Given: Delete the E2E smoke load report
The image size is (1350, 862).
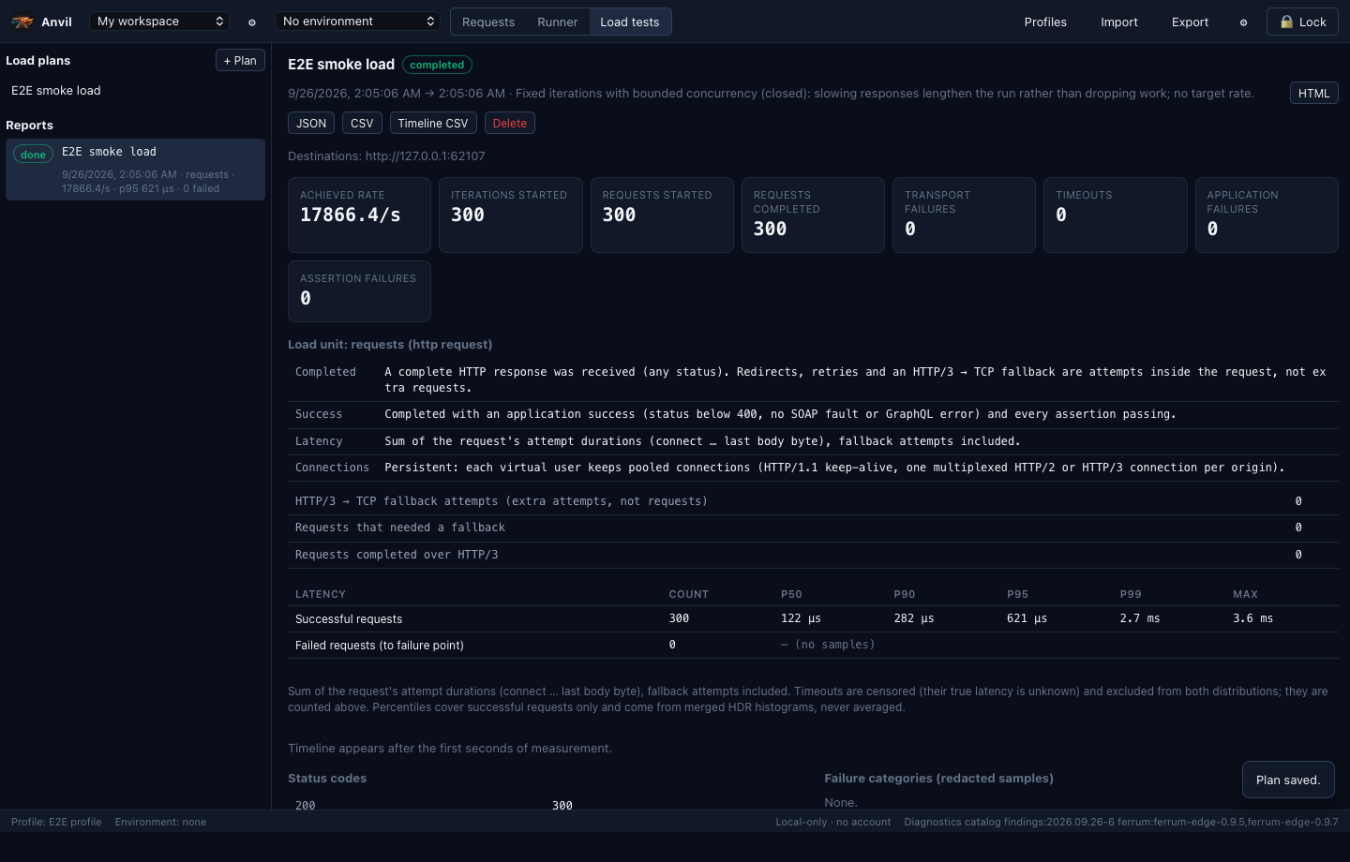Looking at the screenshot, I should point(510,123).
